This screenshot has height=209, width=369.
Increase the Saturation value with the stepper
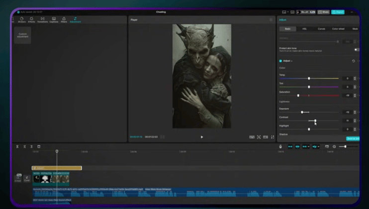point(355,94)
